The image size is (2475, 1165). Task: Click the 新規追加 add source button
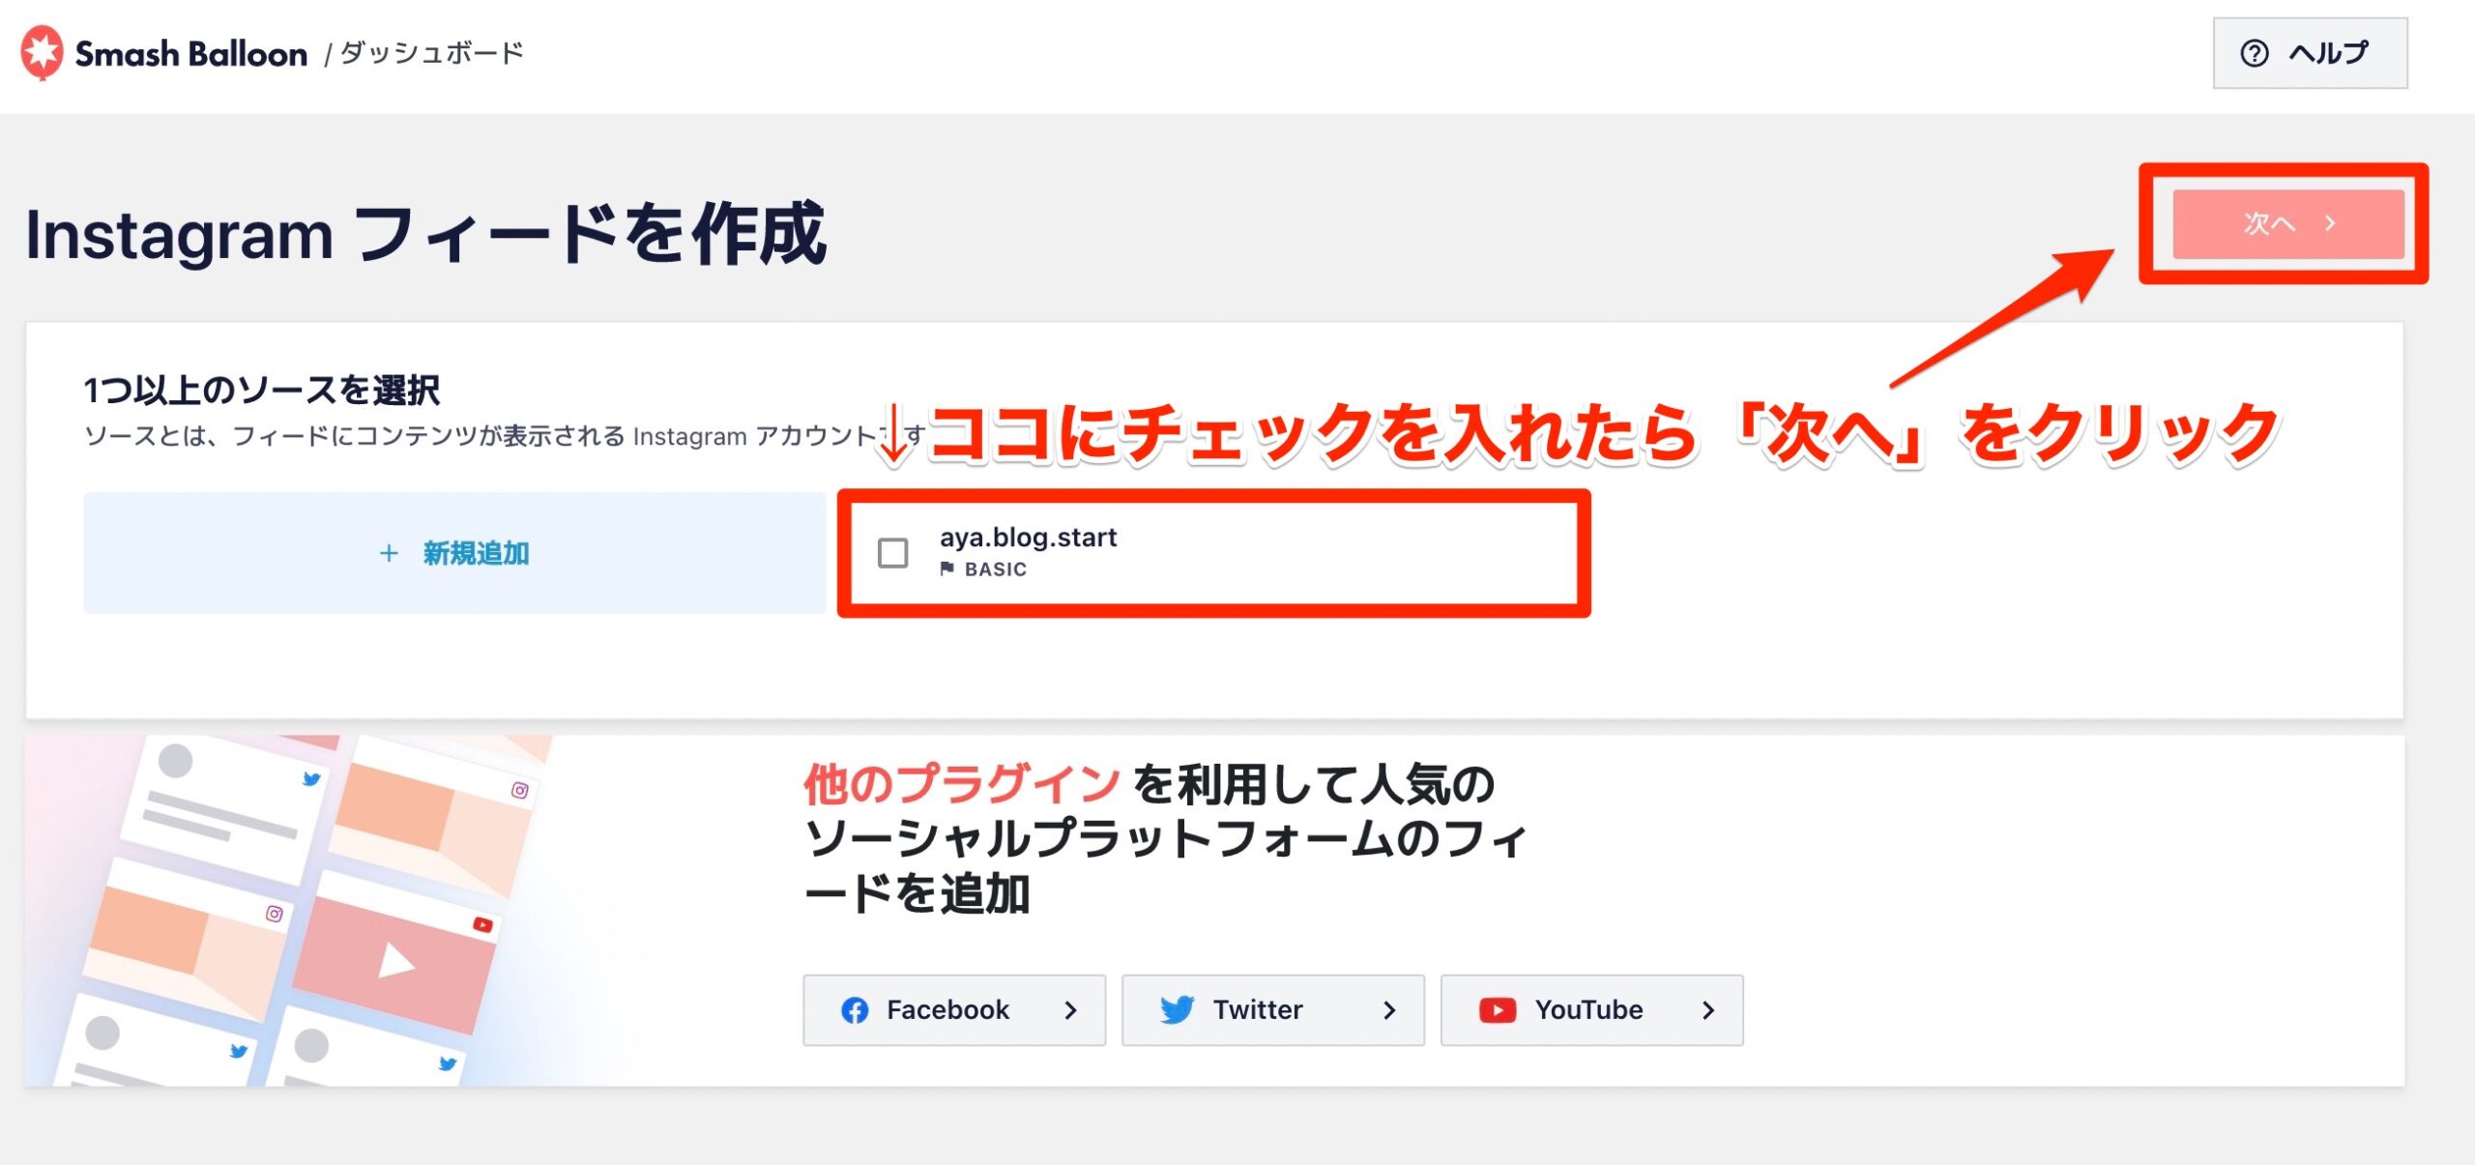coord(454,553)
